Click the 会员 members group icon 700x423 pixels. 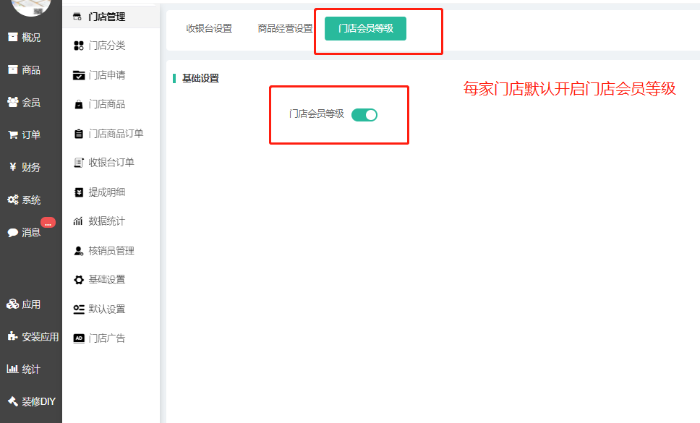[13, 102]
